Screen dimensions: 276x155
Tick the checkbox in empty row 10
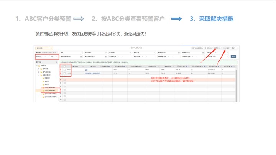tap(65, 100)
